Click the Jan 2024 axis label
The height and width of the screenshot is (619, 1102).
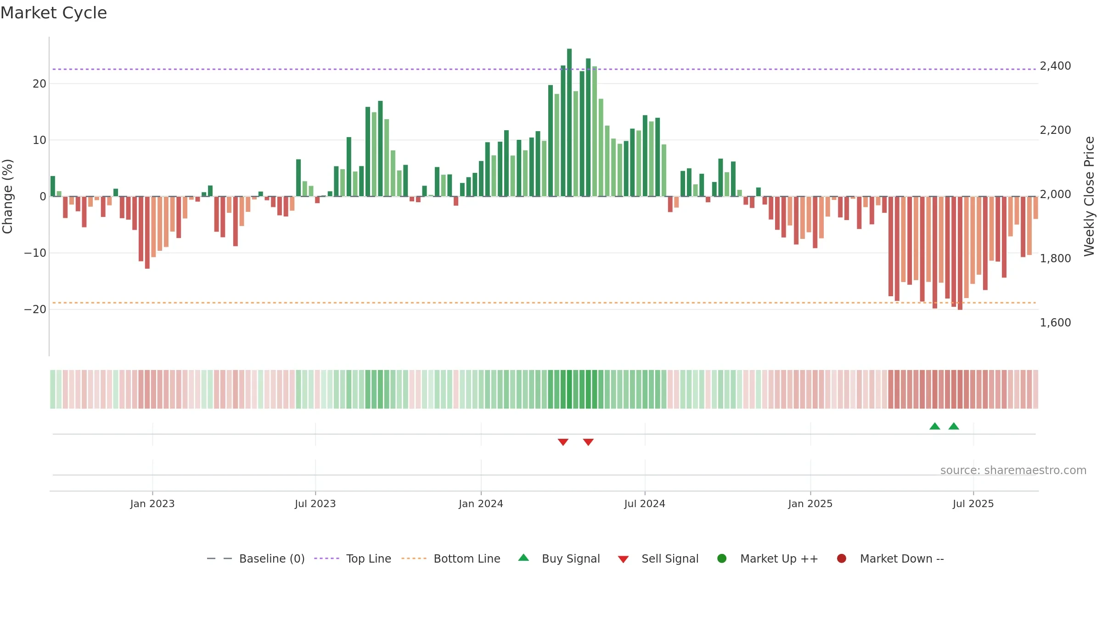pos(481,504)
